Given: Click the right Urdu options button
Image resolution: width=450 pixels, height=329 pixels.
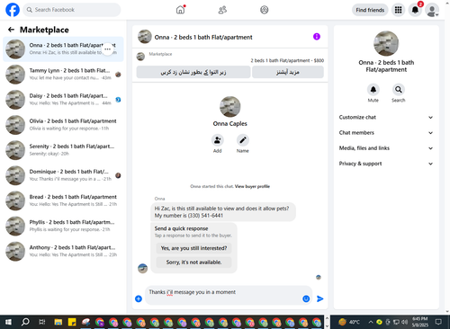Looking at the screenshot, I should [288, 72].
